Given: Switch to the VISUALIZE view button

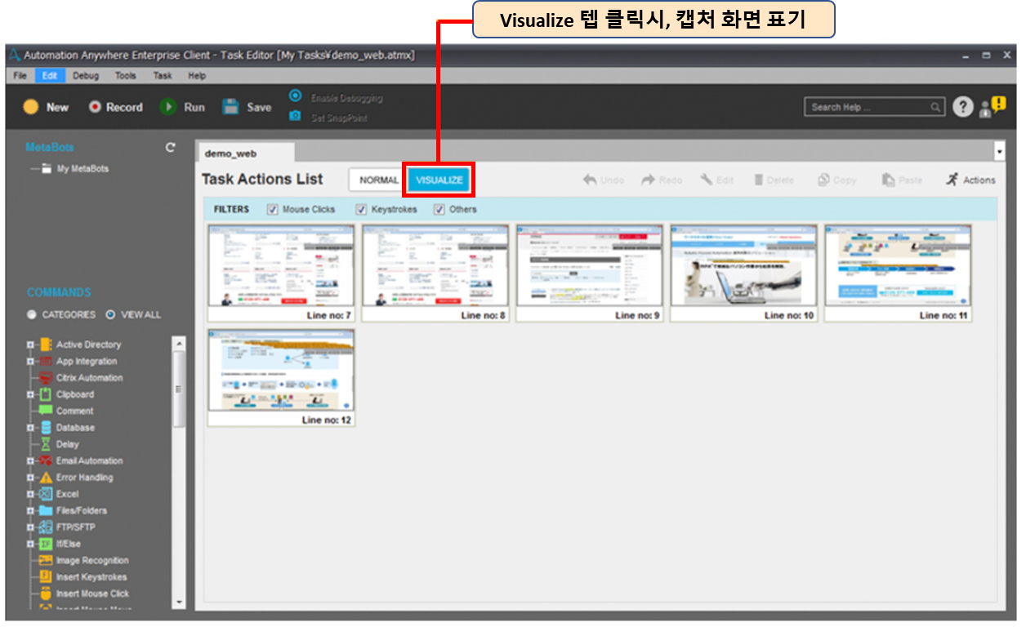Looking at the screenshot, I should tap(439, 180).
